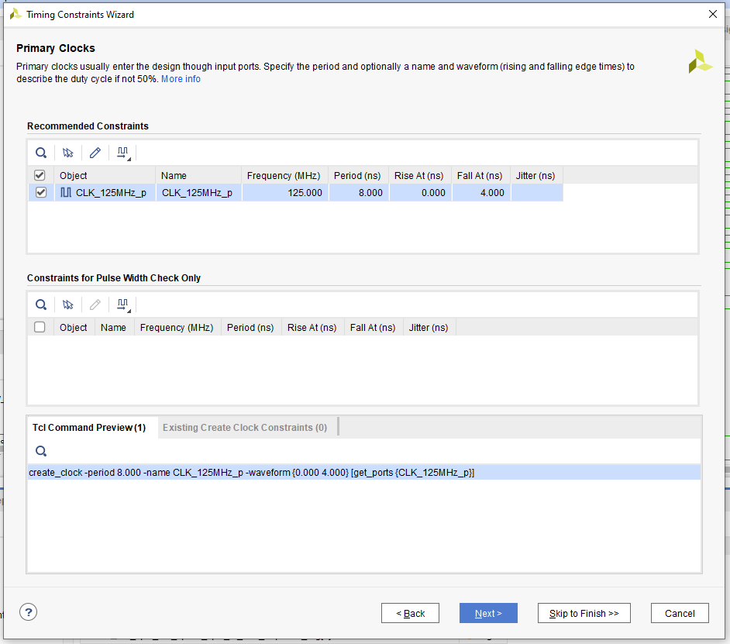730x644 pixels.
Task: Sort by Name column in Recommended Constraints
Action: point(198,176)
